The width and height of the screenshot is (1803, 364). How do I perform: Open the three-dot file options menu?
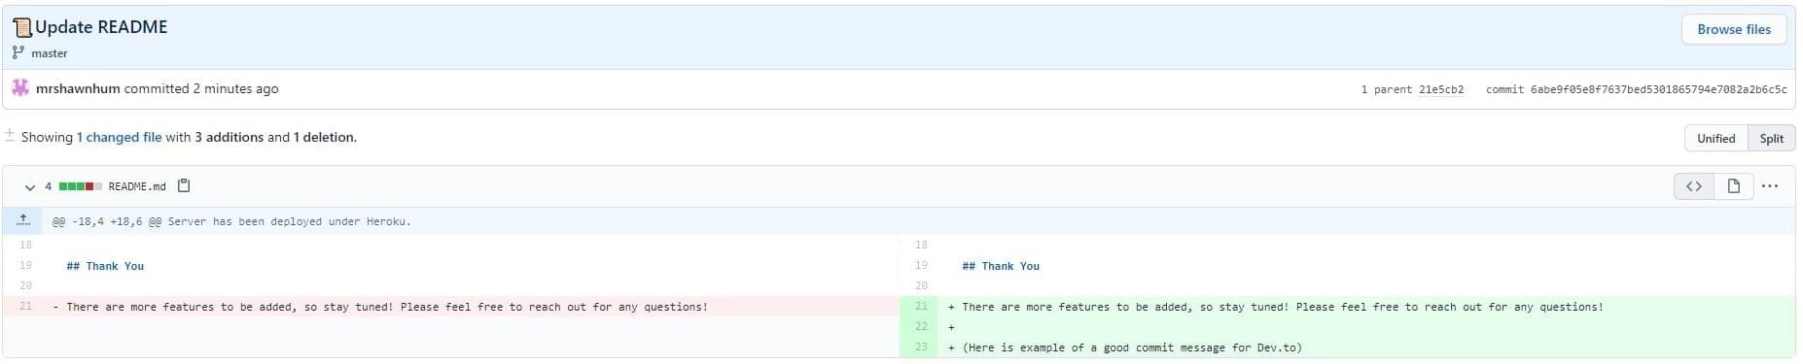(x=1770, y=186)
